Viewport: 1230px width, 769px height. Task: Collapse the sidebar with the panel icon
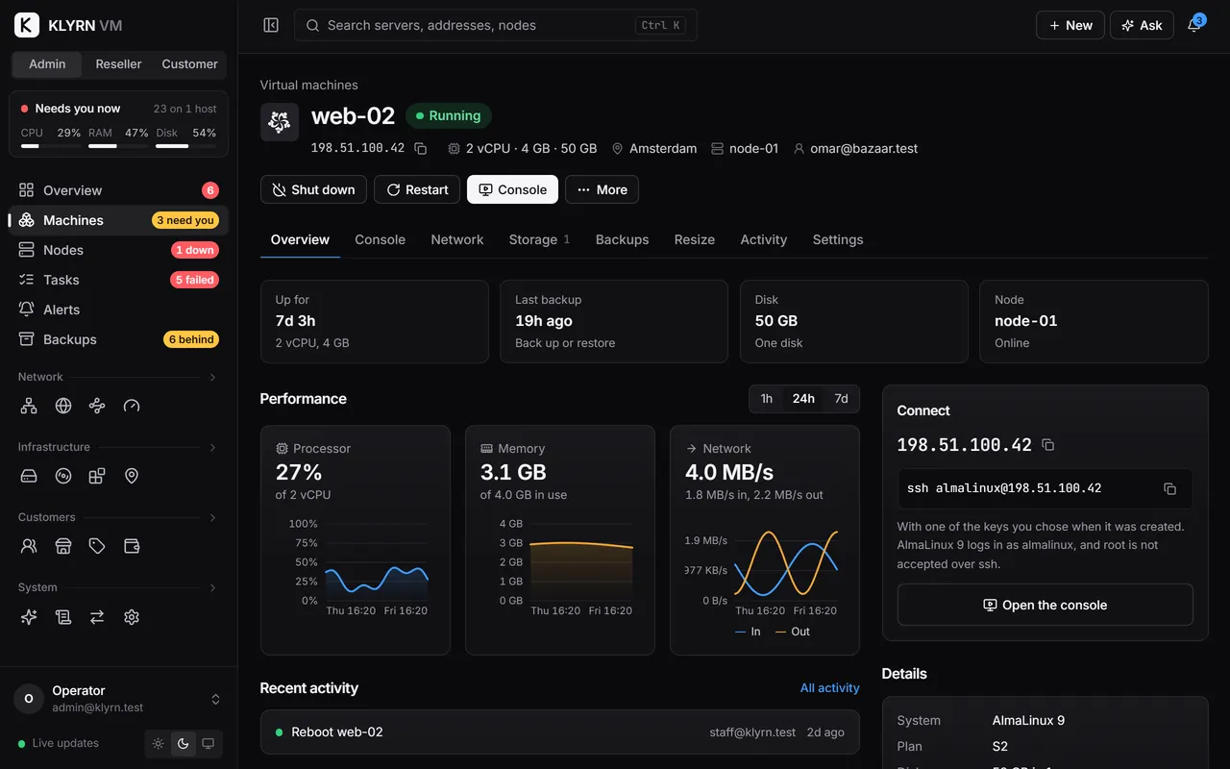[x=271, y=25]
